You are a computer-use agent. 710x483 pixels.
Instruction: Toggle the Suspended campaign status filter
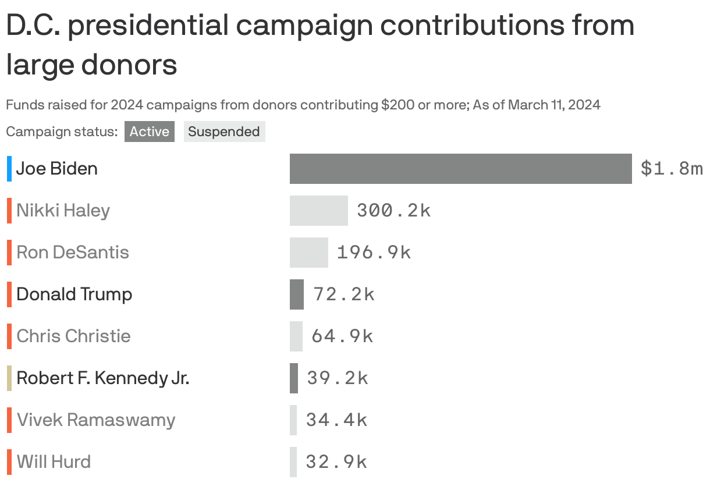(x=224, y=132)
